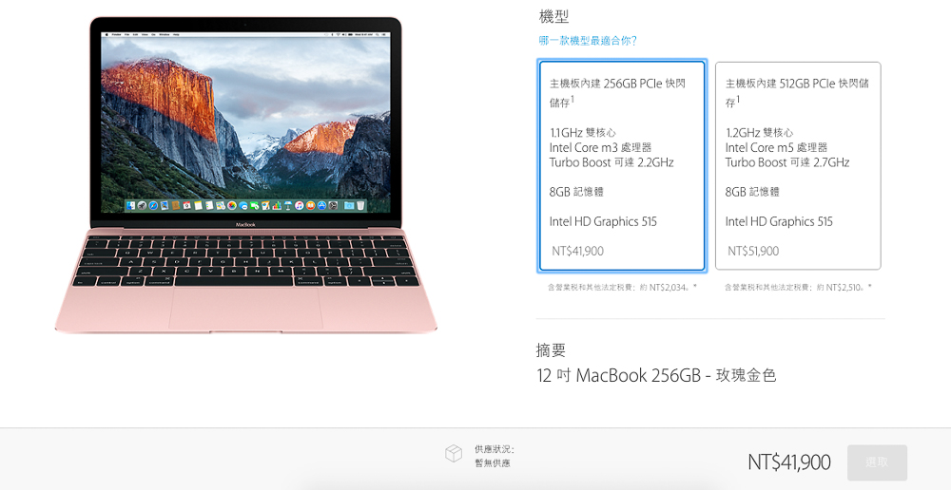Image resolution: width=951 pixels, height=490 pixels.
Task: Select the 256GB 1.1GHz Core m3 model
Action: click(622, 166)
